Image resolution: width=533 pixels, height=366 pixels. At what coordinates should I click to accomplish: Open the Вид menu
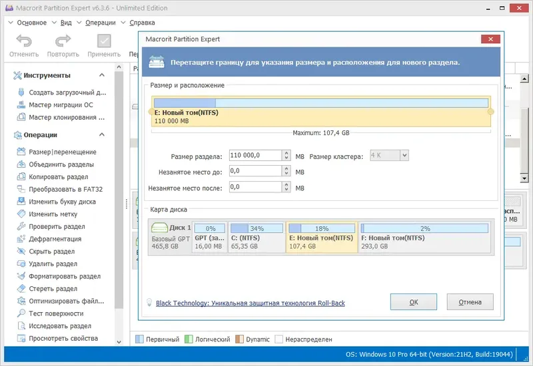tap(66, 23)
